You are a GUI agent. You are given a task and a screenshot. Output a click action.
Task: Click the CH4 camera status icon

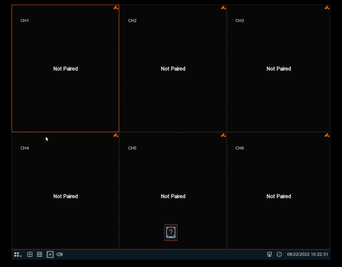pyautogui.click(x=116, y=135)
